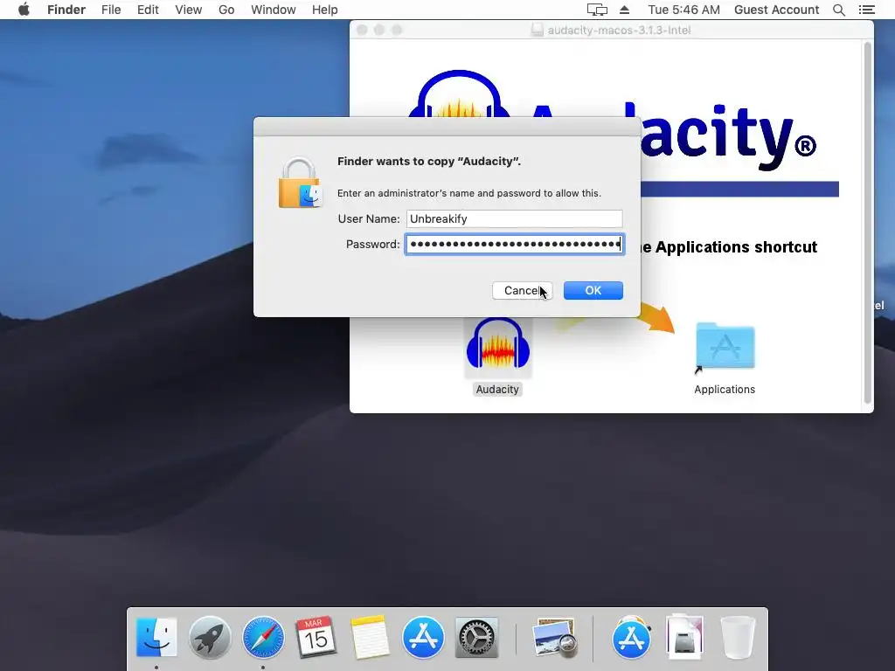This screenshot has height=671, width=895.
Task: Click the screen mirroring display icon
Action: click(x=597, y=10)
